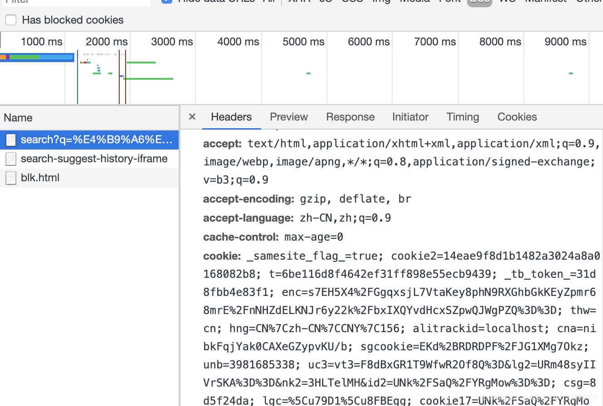Click the max-age=0 value

pos(314,237)
